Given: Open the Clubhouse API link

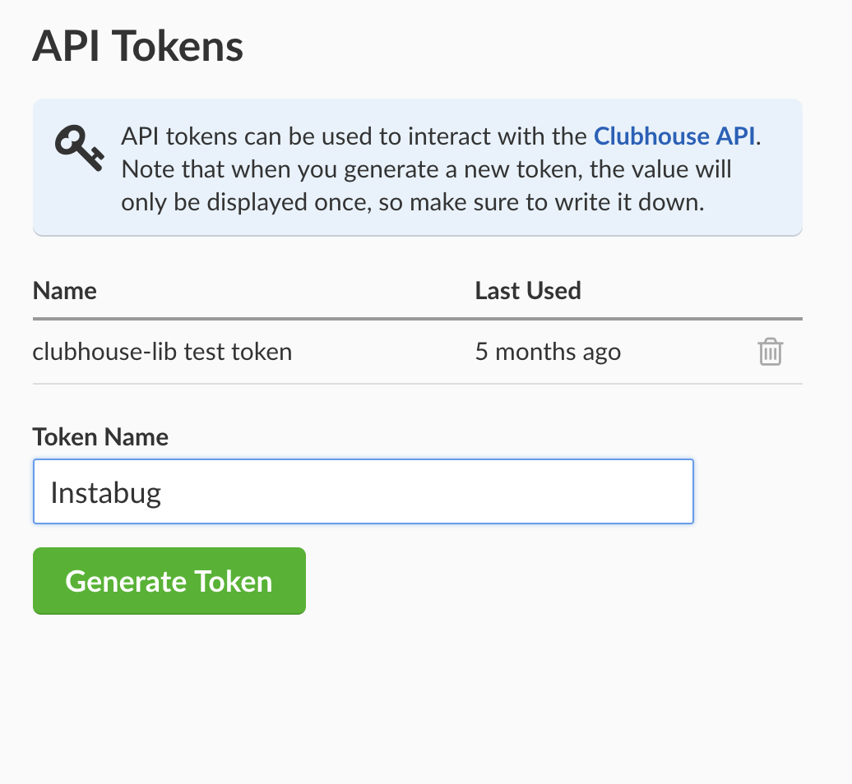Looking at the screenshot, I should coord(674,136).
